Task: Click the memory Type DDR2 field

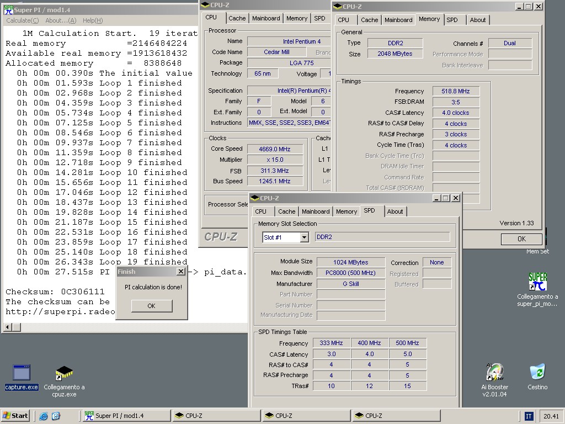Action: click(x=395, y=43)
